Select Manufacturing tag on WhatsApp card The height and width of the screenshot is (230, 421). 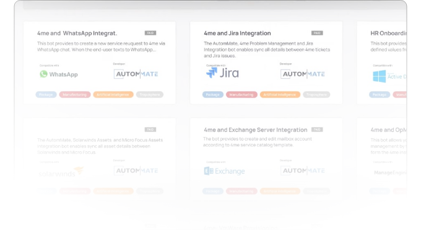pyautogui.click(x=75, y=95)
